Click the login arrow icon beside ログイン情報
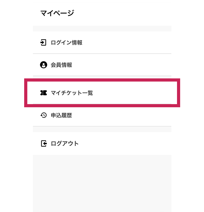 click(44, 43)
